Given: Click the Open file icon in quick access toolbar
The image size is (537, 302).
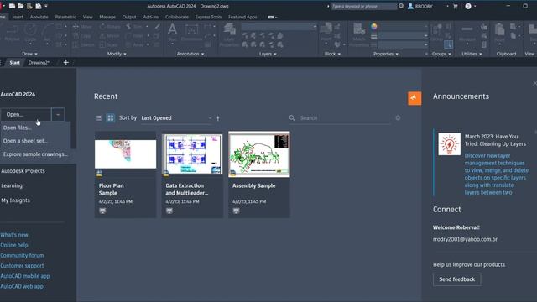Looking at the screenshot, I should tap(20, 6).
